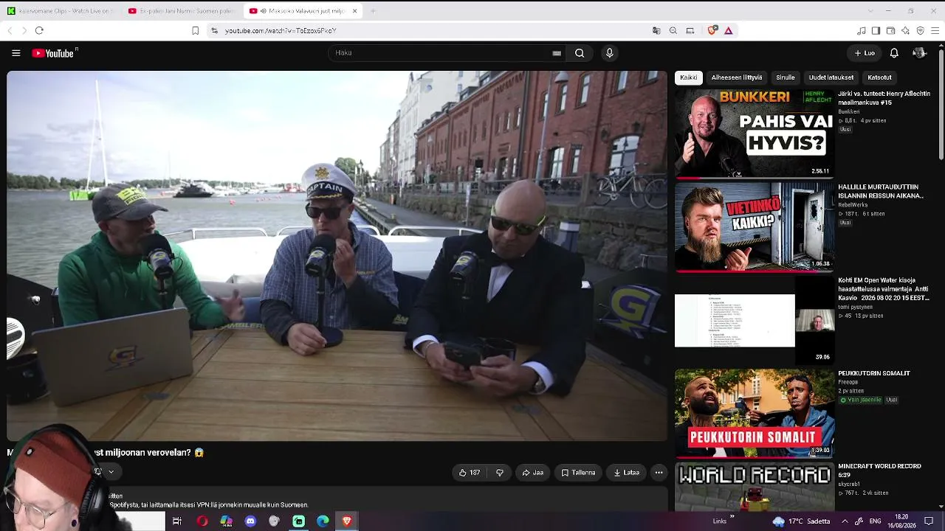This screenshot has width=945, height=531.
Task: Click the address bar URL
Action: 281,31
